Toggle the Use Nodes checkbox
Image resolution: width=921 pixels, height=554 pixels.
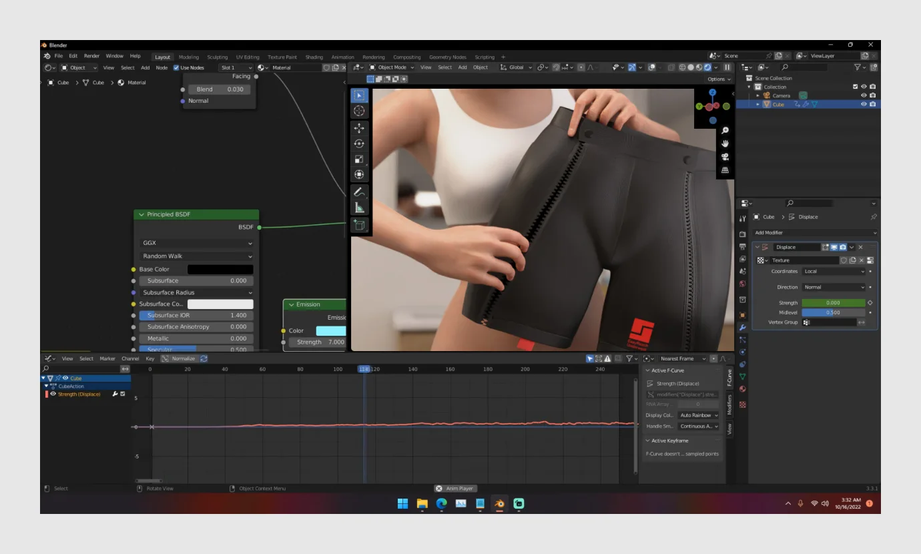[x=176, y=67]
